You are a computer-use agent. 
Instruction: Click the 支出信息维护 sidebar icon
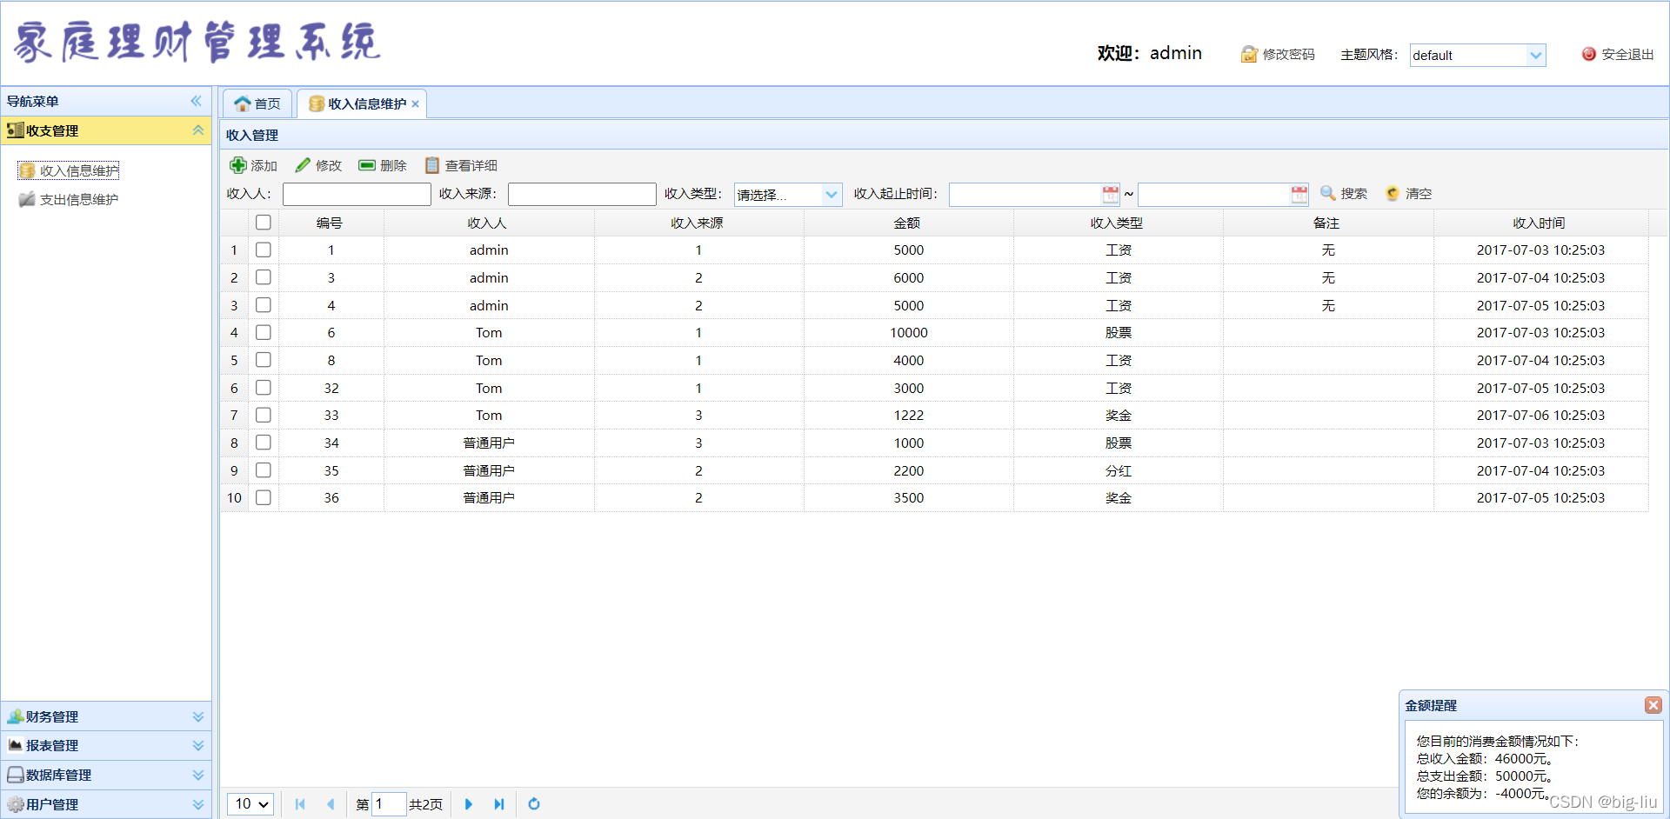(27, 199)
